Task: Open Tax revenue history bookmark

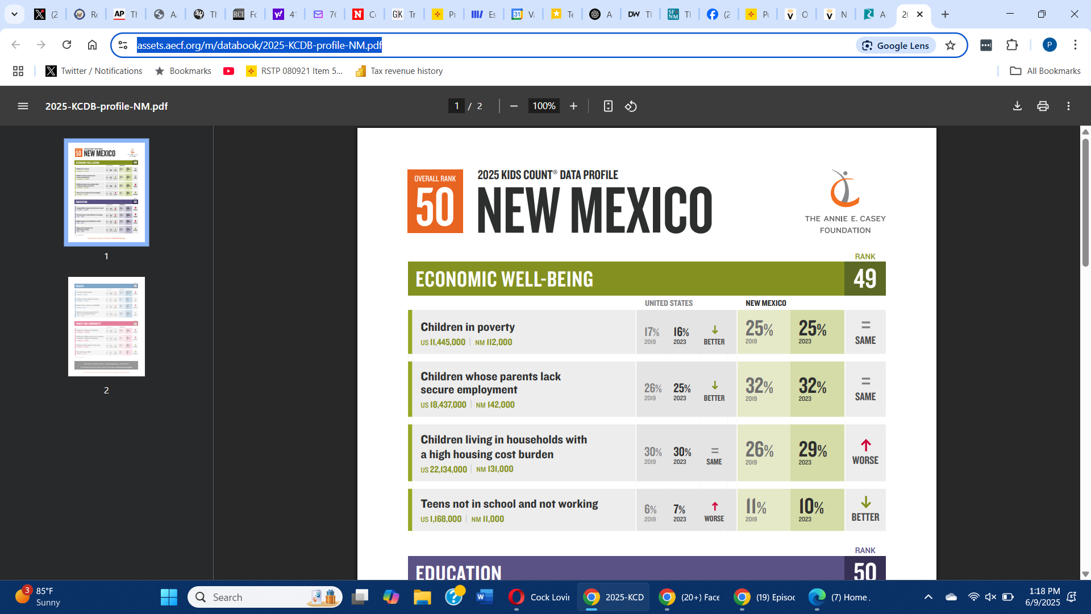Action: point(399,71)
